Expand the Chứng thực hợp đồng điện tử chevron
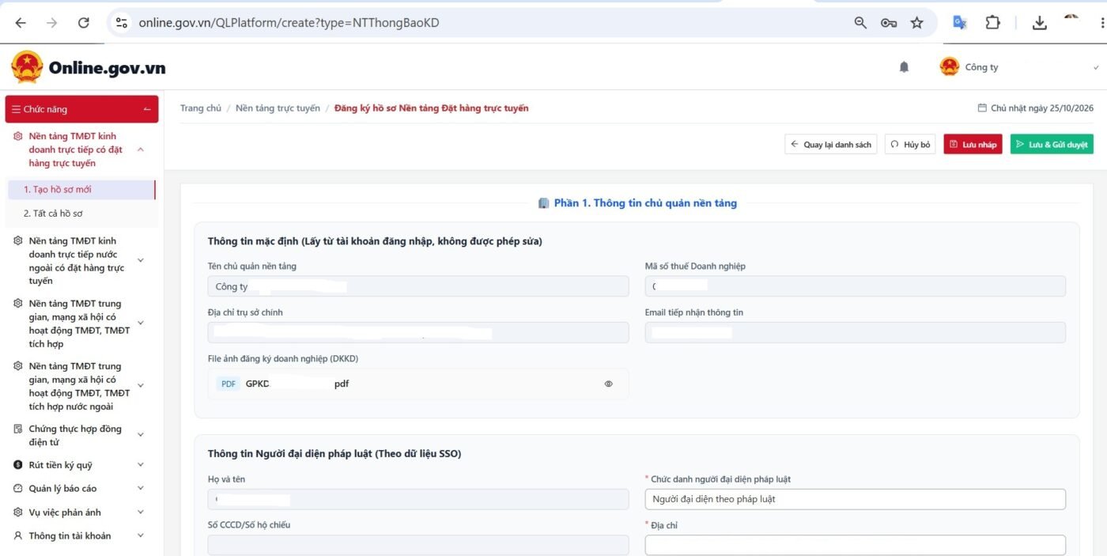1107x556 pixels. (141, 435)
